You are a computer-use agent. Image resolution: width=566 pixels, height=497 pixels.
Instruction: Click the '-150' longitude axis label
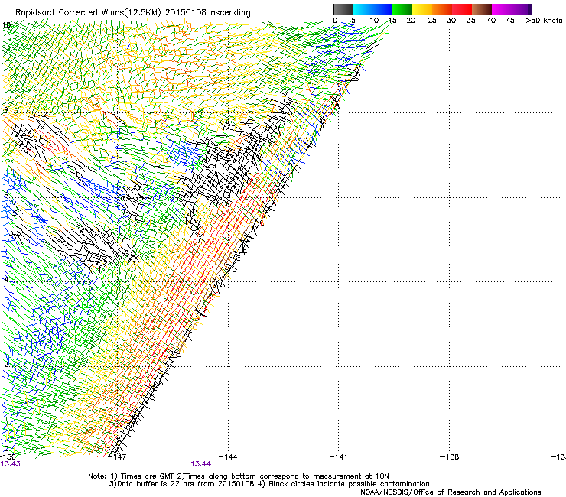coord(8,457)
